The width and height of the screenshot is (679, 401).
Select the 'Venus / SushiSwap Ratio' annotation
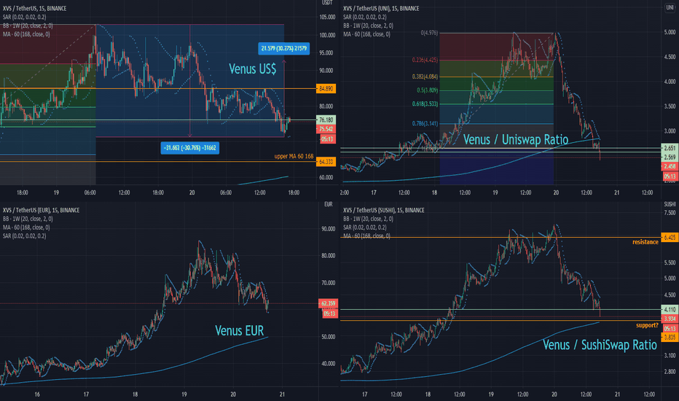pos(600,345)
